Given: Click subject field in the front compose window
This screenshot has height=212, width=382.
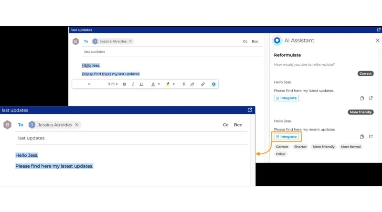Looking at the screenshot, I should 131,138.
